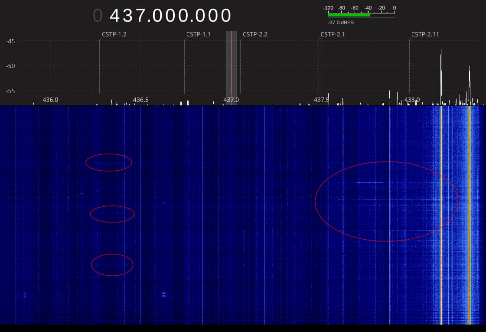Click the 436.0 frequency axis label

(x=50, y=100)
